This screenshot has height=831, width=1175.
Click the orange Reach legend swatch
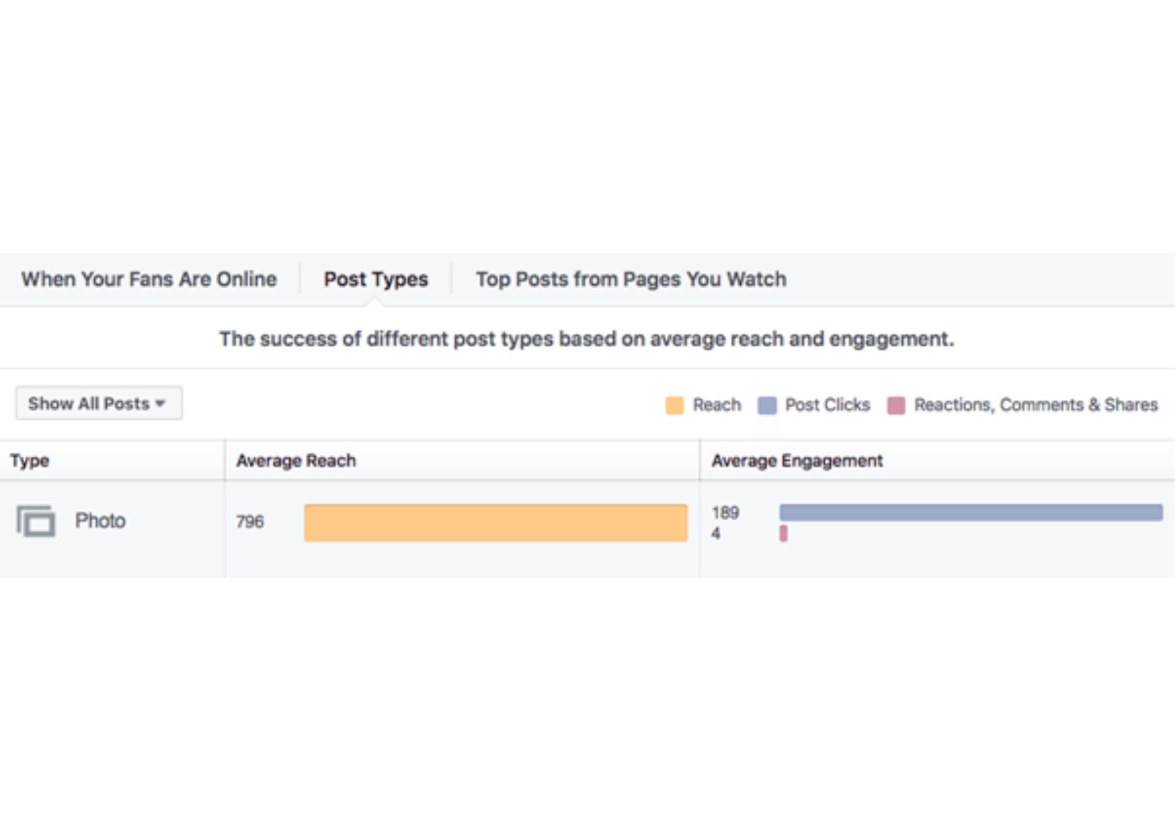click(674, 406)
